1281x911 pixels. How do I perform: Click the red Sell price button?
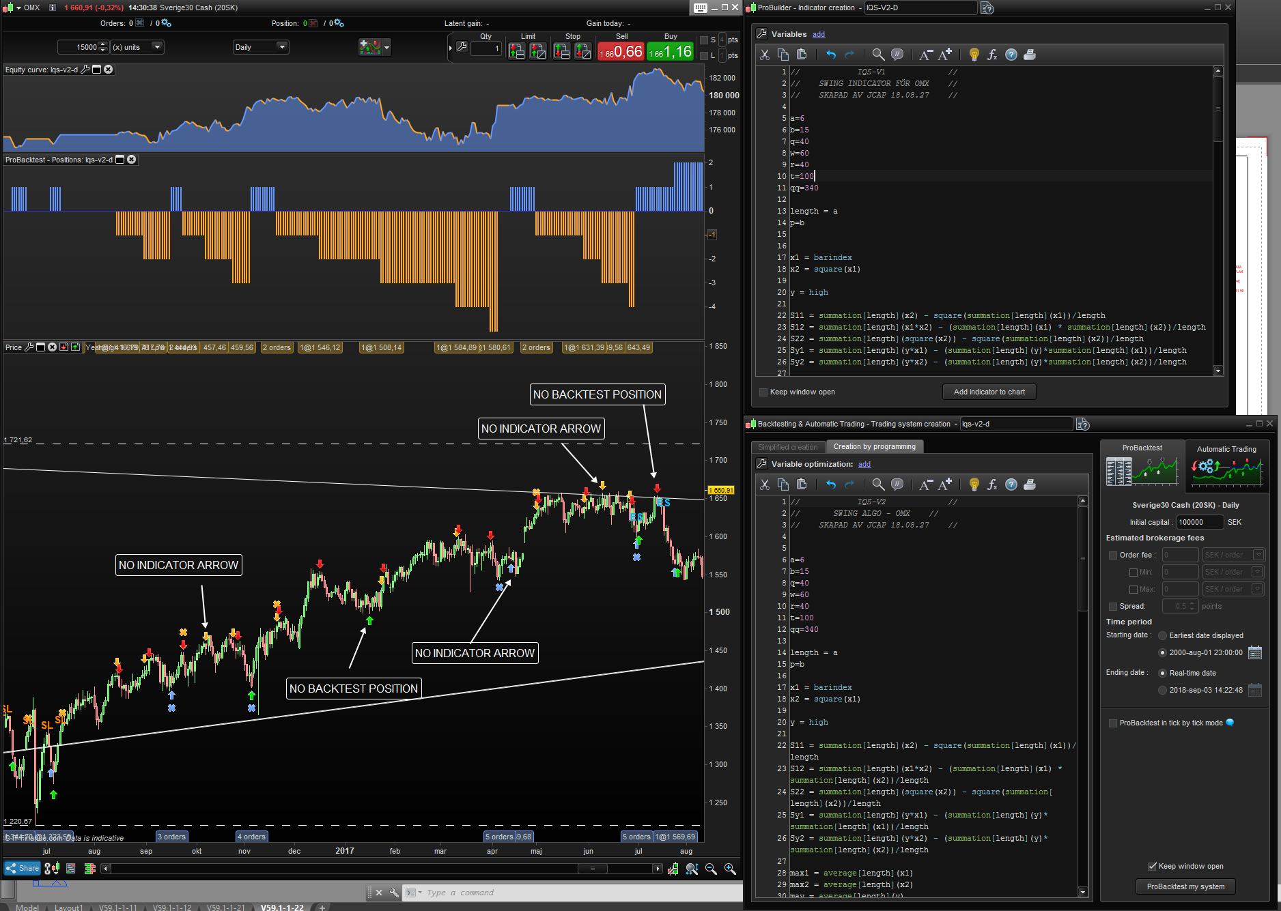[x=621, y=52]
